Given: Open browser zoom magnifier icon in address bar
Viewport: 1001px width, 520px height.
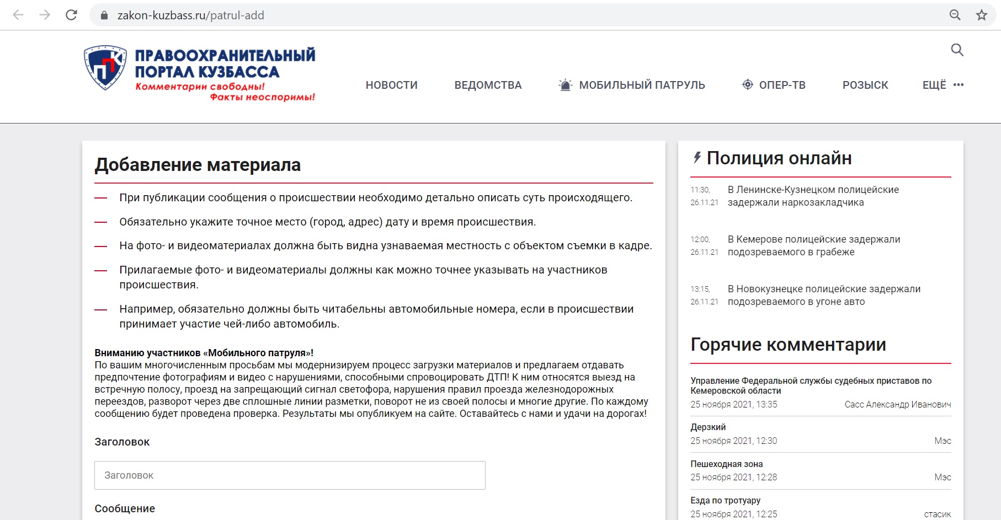Looking at the screenshot, I should [955, 15].
